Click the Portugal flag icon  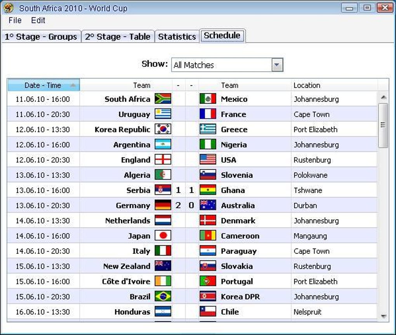point(208,281)
